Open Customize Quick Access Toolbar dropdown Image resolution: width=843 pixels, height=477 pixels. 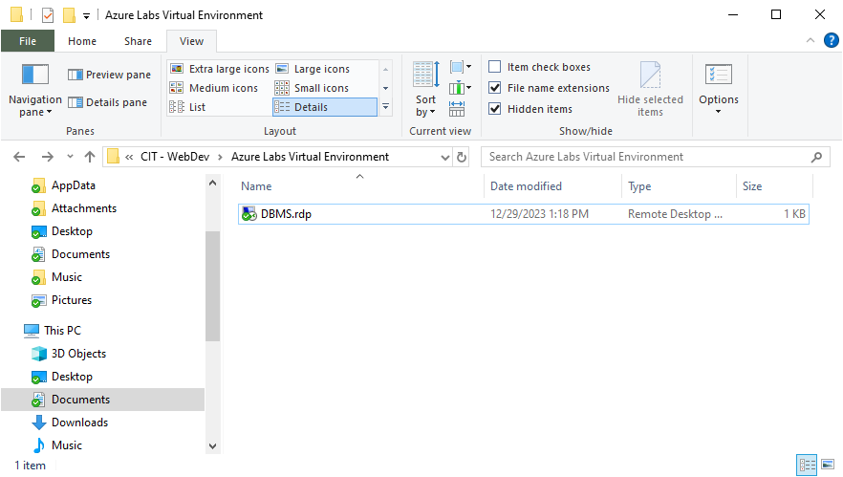pos(86,16)
